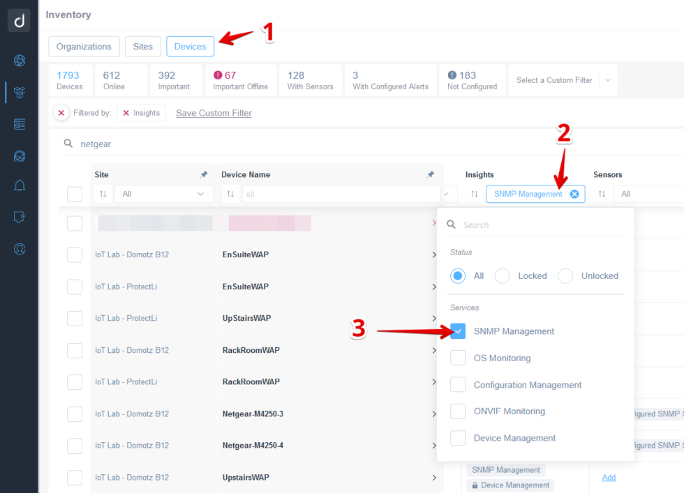This screenshot has height=493, width=684.
Task: Switch to the Organizations tab
Action: 84,46
